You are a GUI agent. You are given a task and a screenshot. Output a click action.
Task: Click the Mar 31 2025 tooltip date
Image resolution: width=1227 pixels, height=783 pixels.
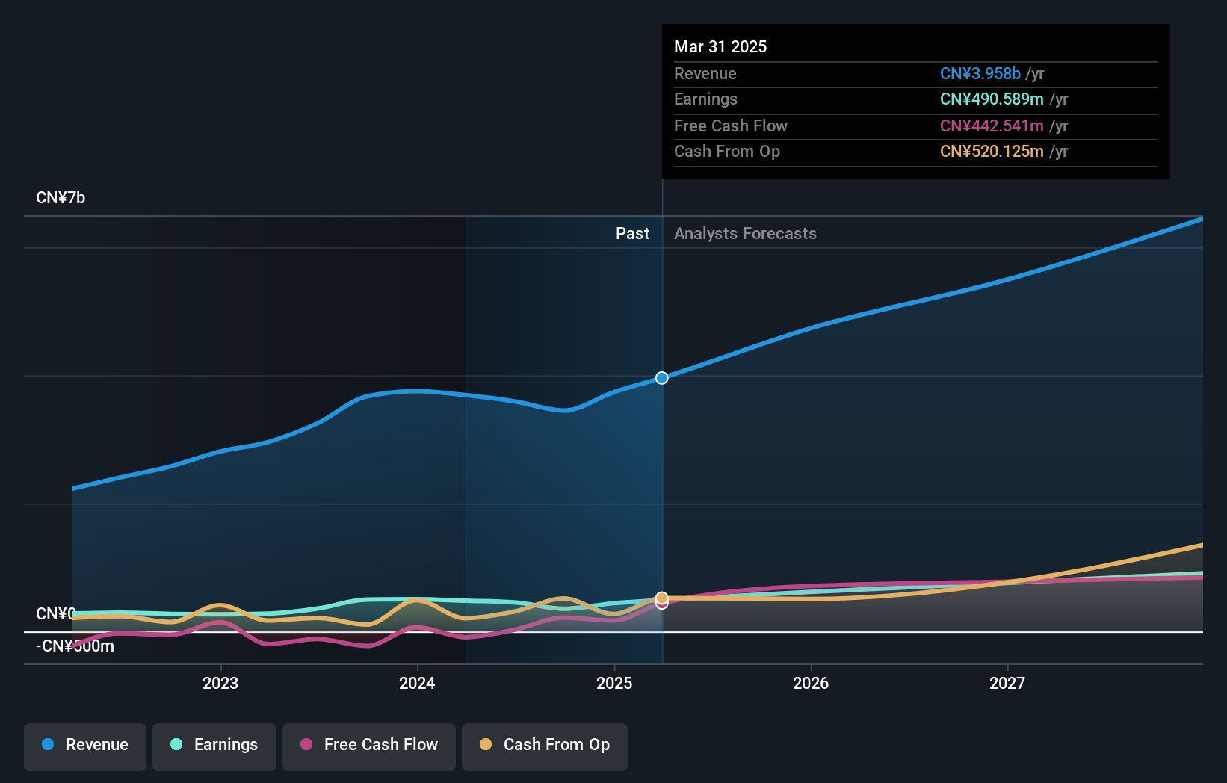(x=720, y=46)
